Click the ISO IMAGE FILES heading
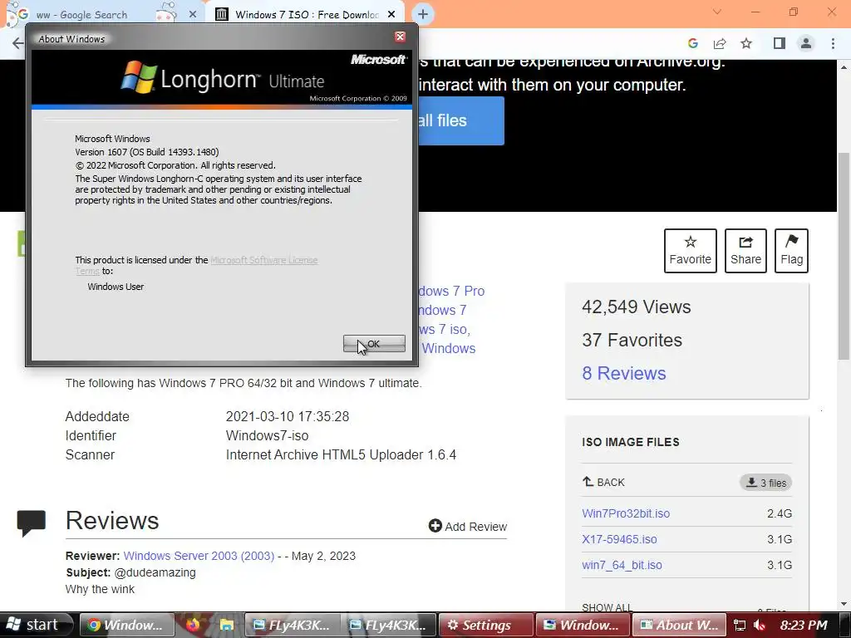Screen dimensions: 851x638 tap(631, 442)
